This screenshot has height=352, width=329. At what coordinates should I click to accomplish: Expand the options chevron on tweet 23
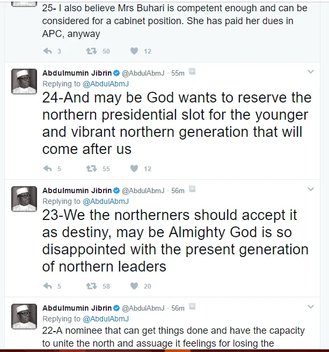click(x=310, y=189)
